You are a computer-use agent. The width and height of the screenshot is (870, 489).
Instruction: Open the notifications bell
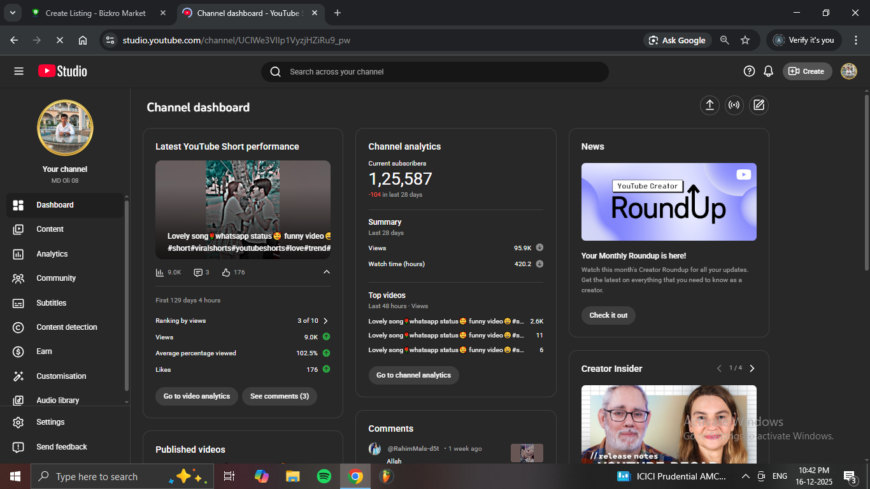(x=769, y=71)
